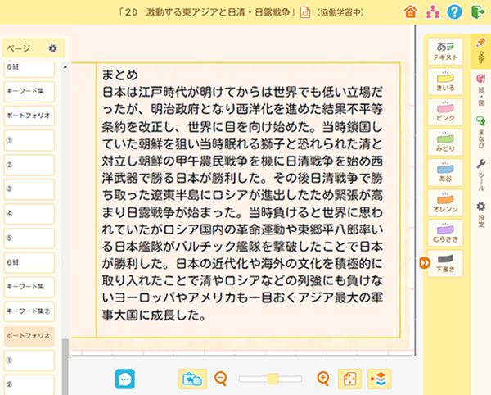Open the group members icon in header
491x395 pixels.
pos(432,12)
